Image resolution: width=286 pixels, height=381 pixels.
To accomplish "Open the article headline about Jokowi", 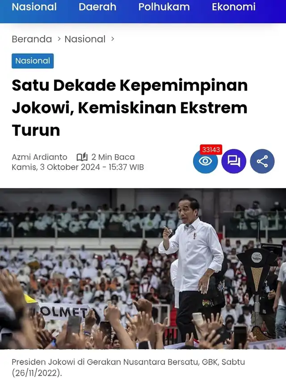I will 130,108.
